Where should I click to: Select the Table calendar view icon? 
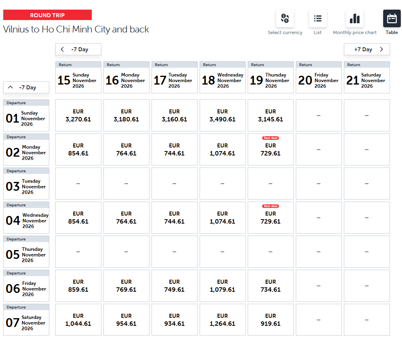click(392, 18)
